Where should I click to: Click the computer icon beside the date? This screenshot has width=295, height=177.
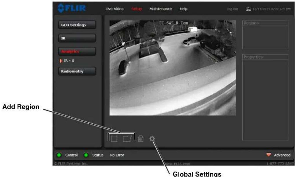pos(248,9)
